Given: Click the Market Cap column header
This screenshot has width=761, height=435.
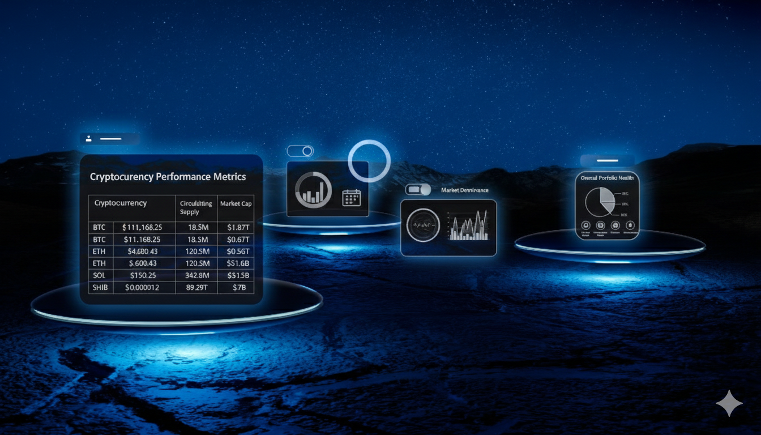Looking at the screenshot, I should [236, 203].
